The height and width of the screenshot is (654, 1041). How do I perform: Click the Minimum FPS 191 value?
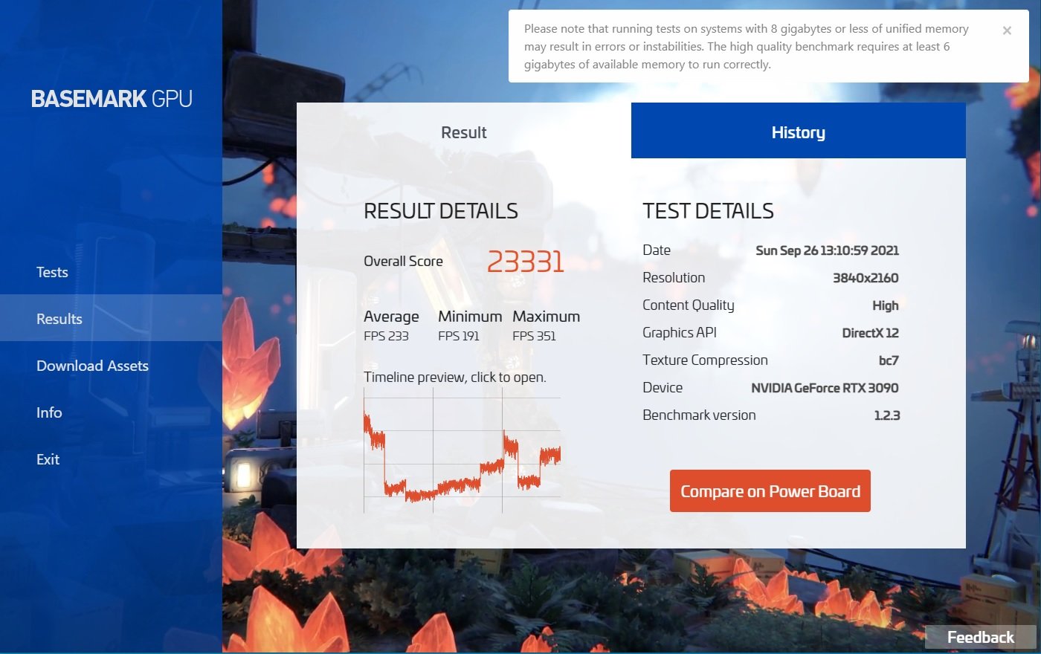pyautogui.click(x=459, y=336)
